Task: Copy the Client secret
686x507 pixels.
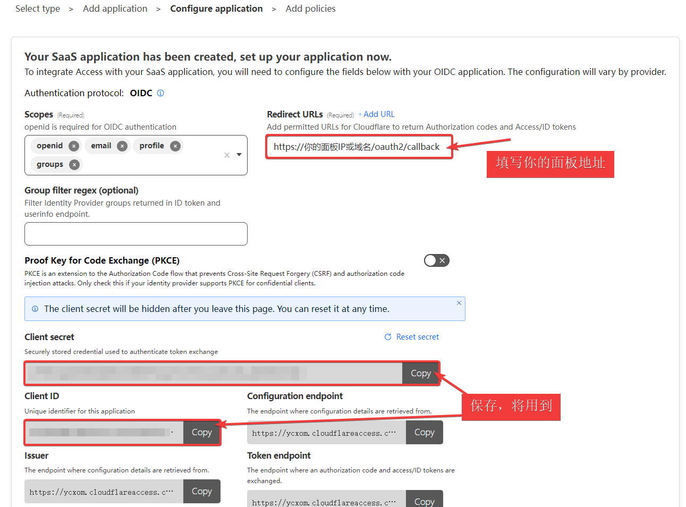Action: [x=420, y=374]
